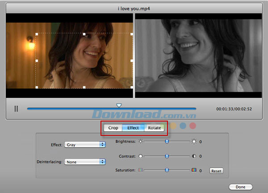Click the high contrast half-filled circle icon
Viewport: 268px width, 193px height.
(x=194, y=156)
